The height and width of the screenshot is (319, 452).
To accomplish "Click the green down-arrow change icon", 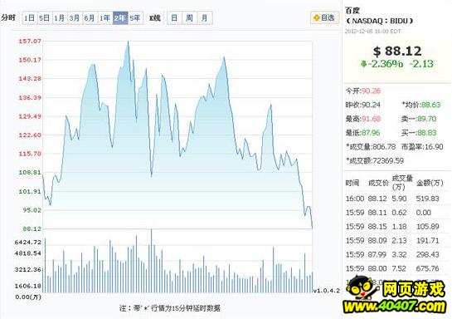I will [363, 63].
